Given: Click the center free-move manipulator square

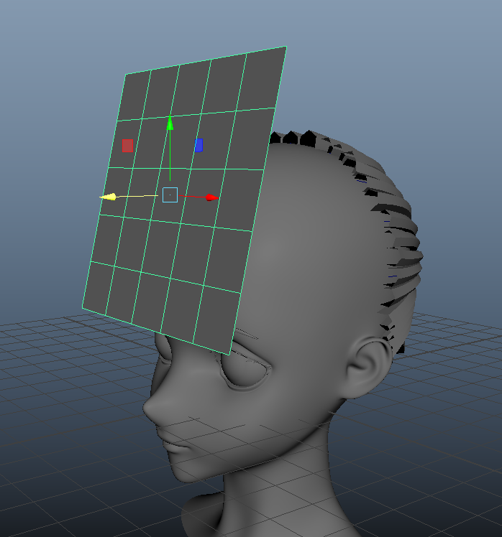Looking at the screenshot, I should (x=170, y=195).
